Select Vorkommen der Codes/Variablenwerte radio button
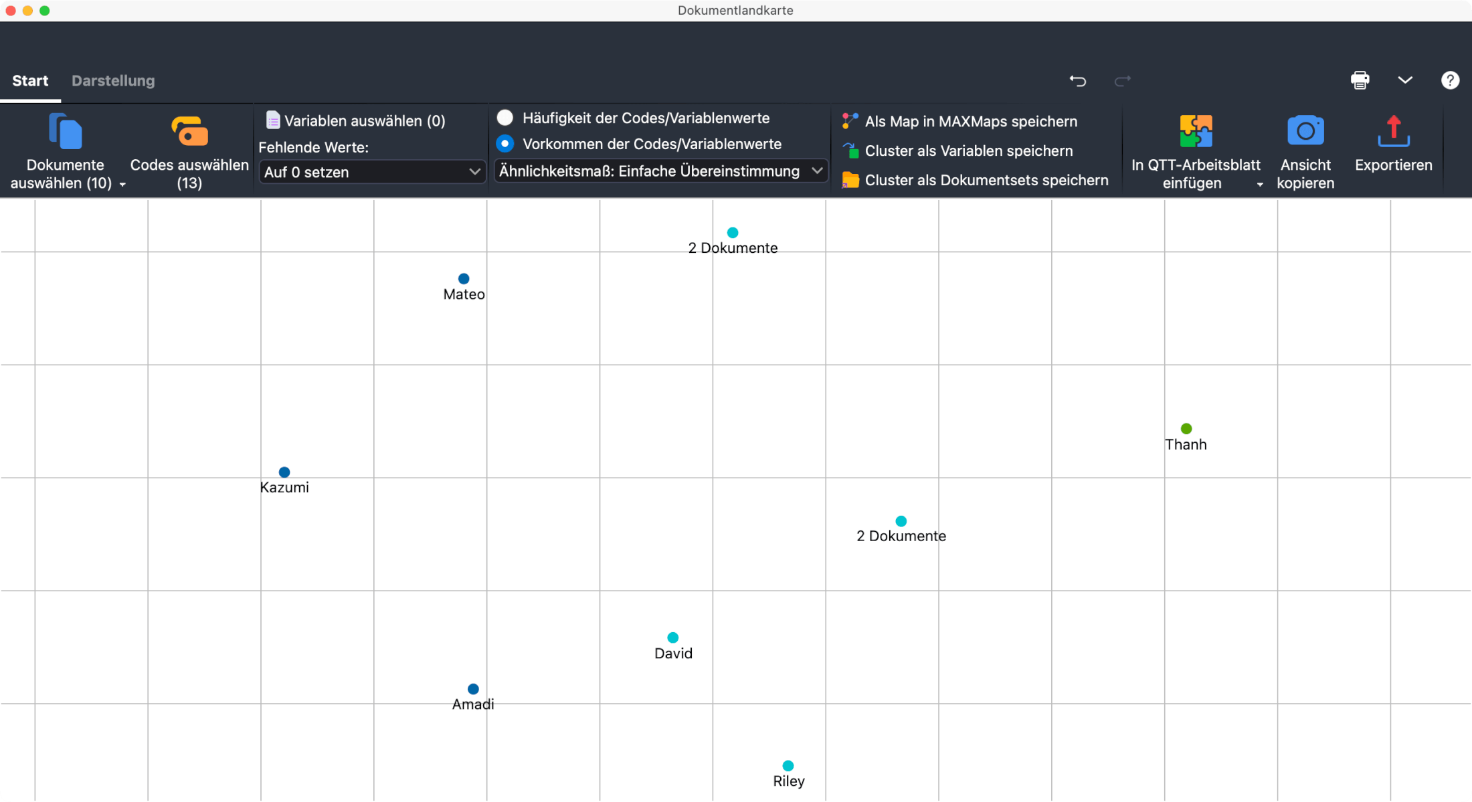This screenshot has height=802, width=1472. pyautogui.click(x=505, y=144)
